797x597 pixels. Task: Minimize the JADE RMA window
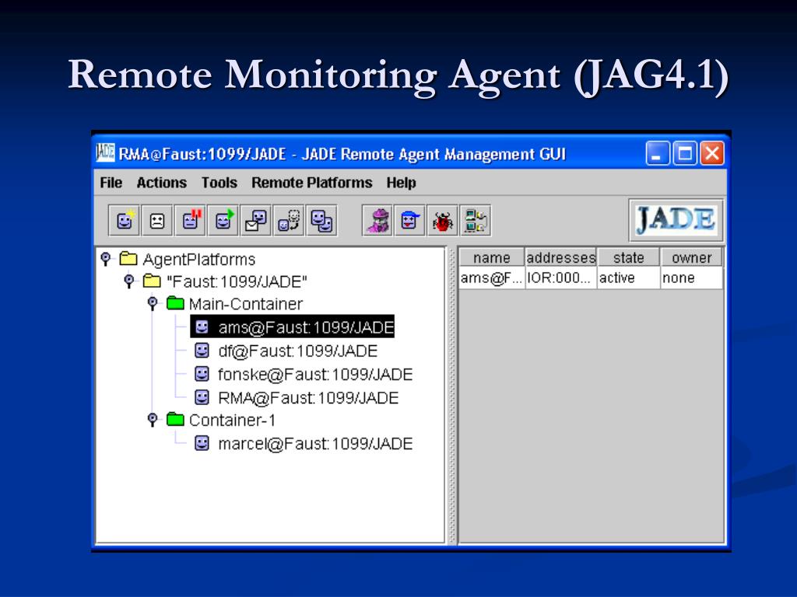pos(657,153)
